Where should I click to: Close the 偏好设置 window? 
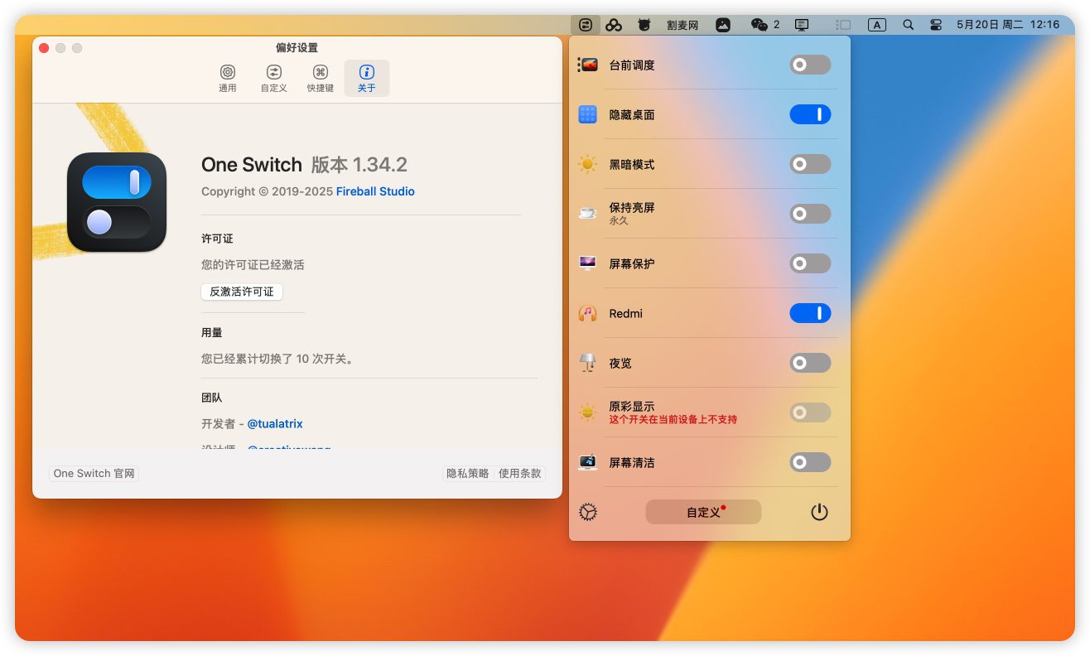point(44,48)
